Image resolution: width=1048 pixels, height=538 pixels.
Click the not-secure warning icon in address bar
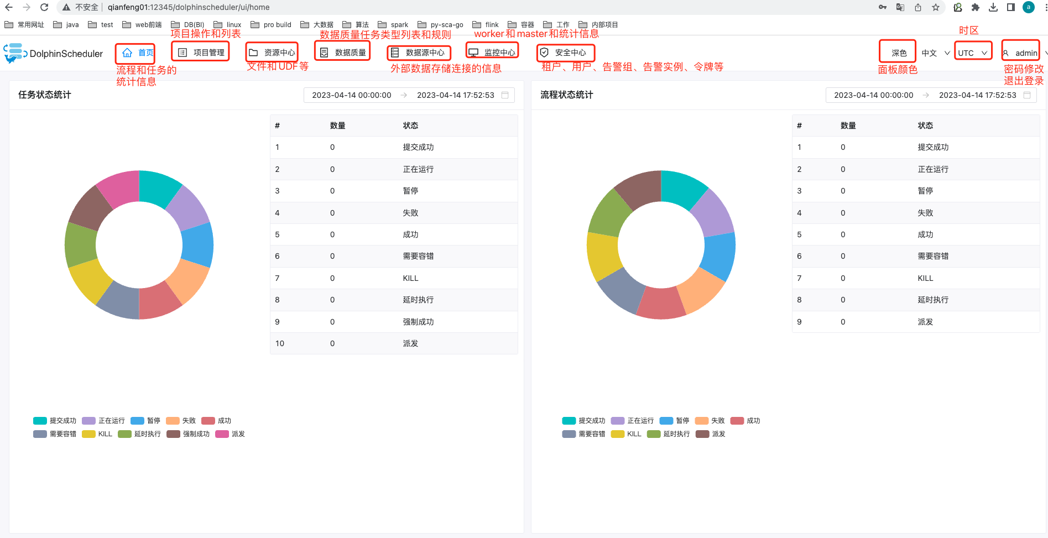coord(66,7)
